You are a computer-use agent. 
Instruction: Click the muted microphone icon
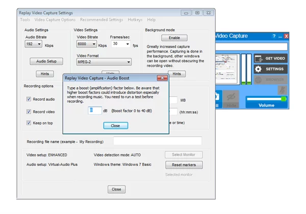pyautogui.click(x=282, y=90)
